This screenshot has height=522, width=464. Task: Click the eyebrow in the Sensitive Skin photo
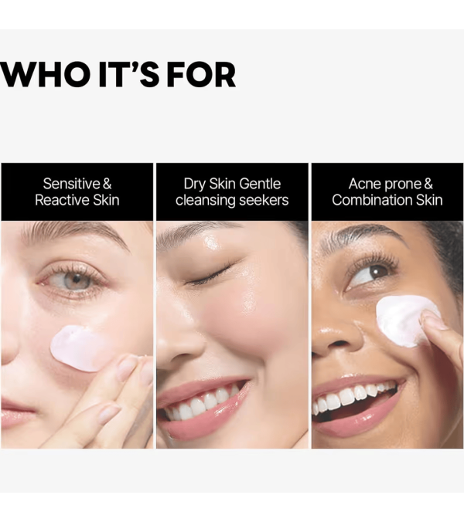coord(76,233)
